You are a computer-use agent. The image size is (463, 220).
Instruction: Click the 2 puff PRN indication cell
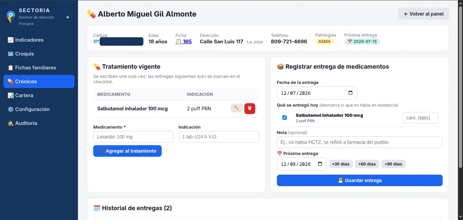(199, 109)
